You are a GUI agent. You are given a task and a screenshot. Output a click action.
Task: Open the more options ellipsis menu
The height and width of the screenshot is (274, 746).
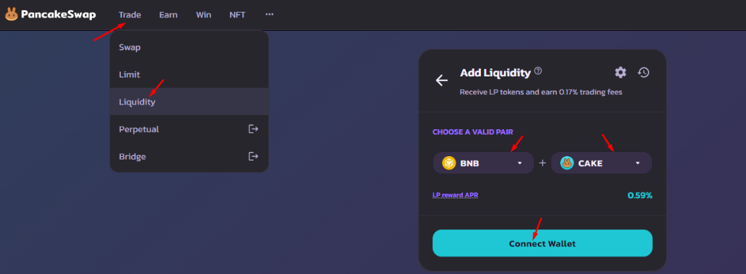click(x=270, y=14)
